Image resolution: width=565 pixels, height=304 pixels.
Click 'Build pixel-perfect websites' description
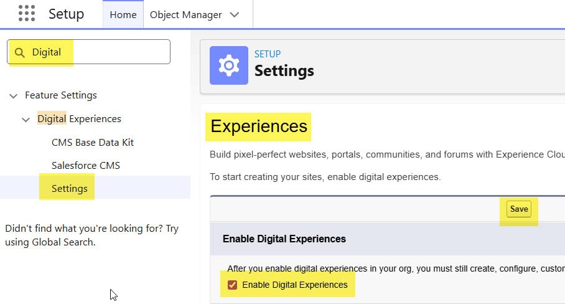pyautogui.click(x=388, y=154)
